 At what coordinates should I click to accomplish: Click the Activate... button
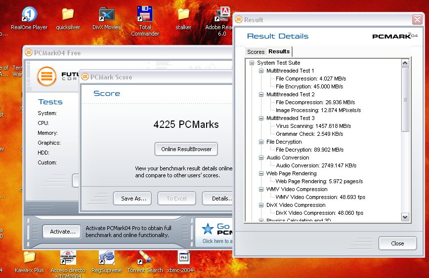(62, 231)
